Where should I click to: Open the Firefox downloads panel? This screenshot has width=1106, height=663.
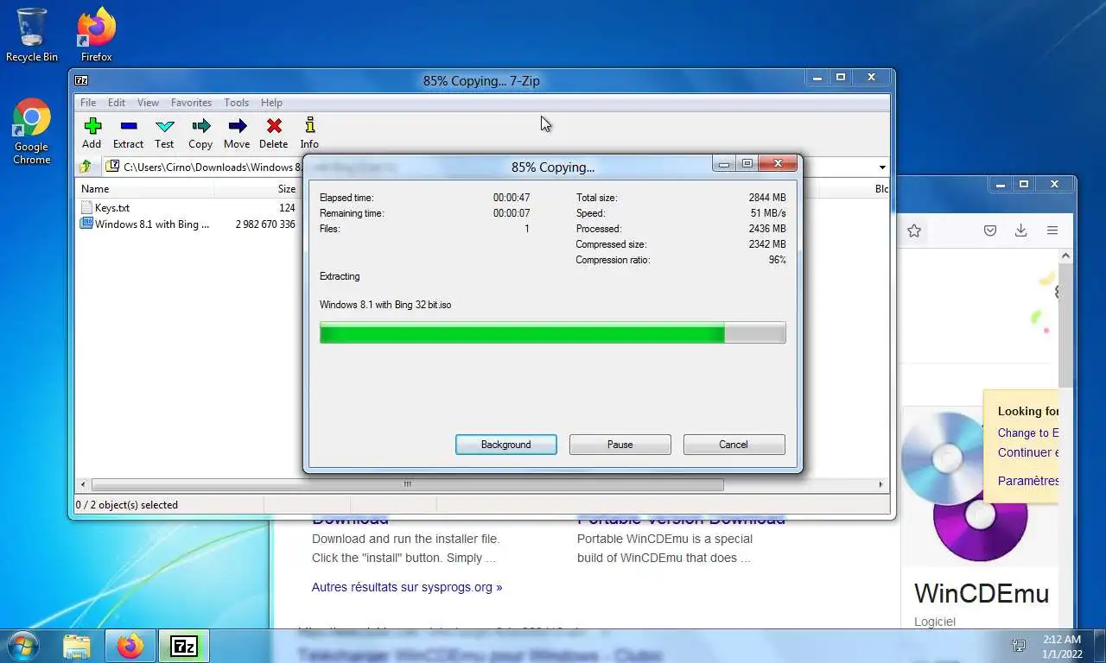(x=1020, y=230)
